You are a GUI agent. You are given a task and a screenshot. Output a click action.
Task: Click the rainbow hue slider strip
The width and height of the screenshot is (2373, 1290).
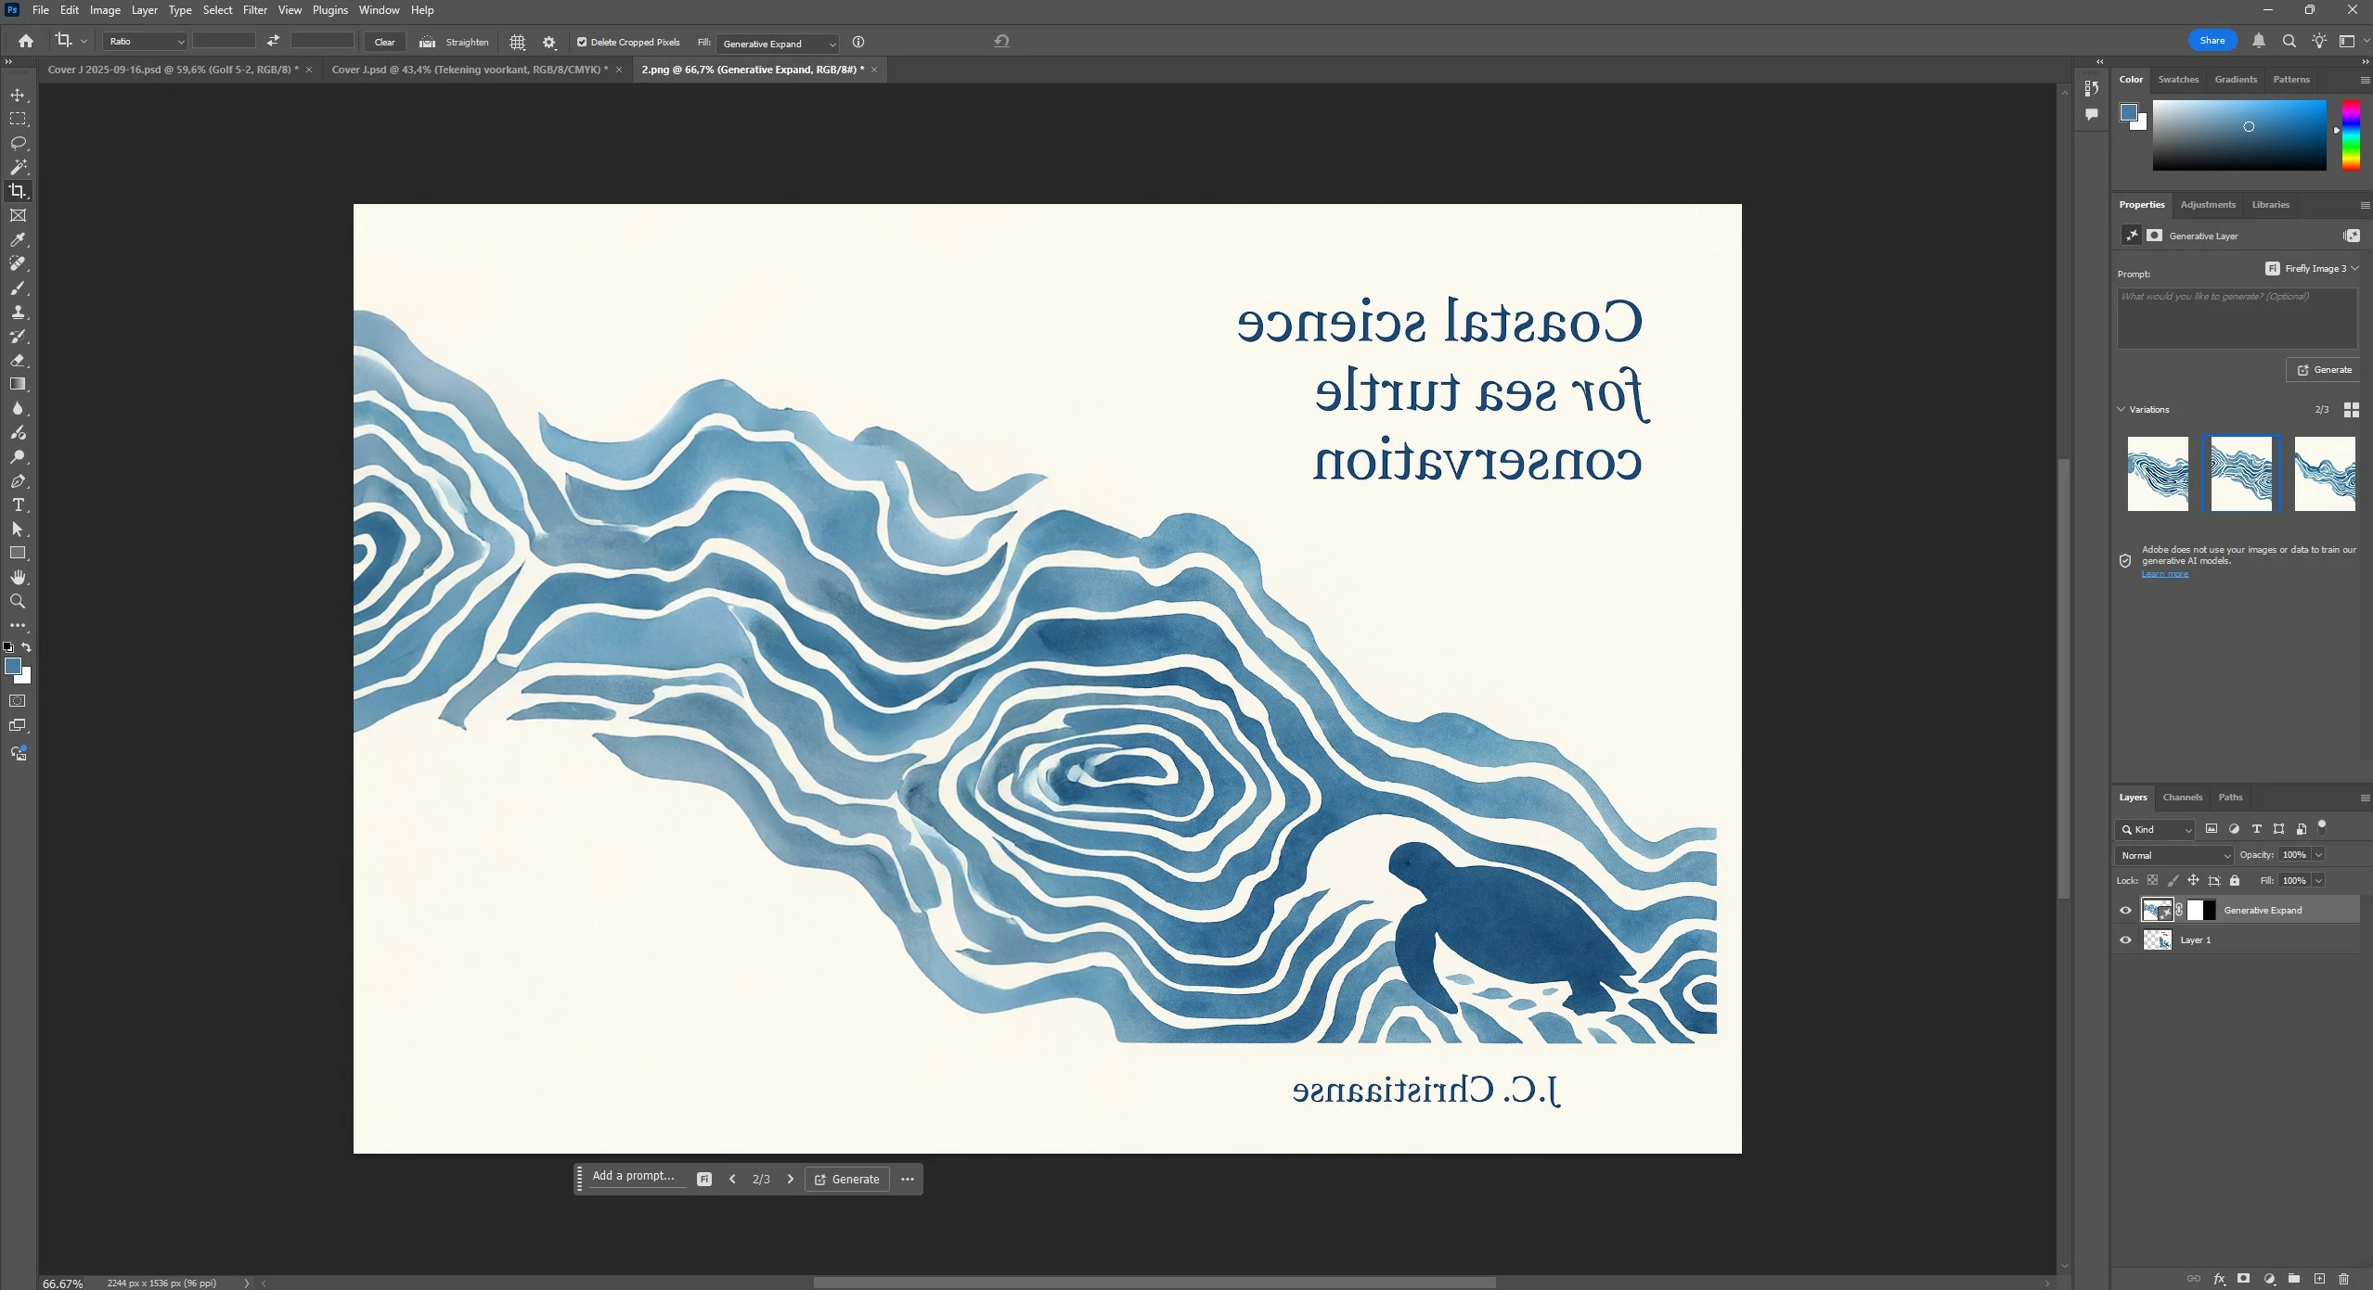coord(2351,135)
